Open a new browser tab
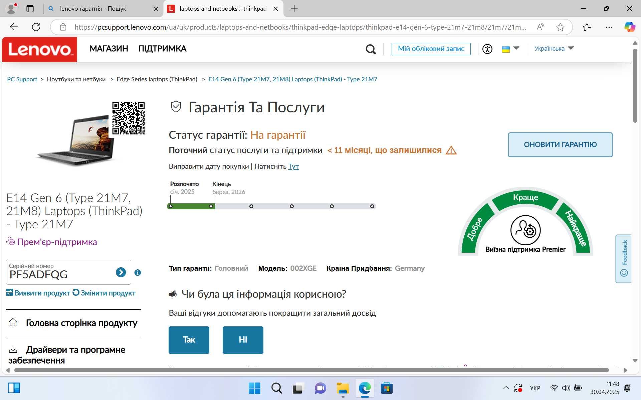This screenshot has height=400, width=641. coord(294,9)
